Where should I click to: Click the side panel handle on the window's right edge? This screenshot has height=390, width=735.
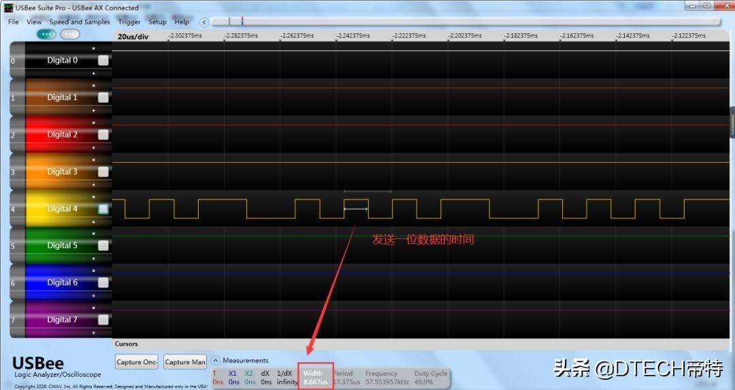[732, 123]
